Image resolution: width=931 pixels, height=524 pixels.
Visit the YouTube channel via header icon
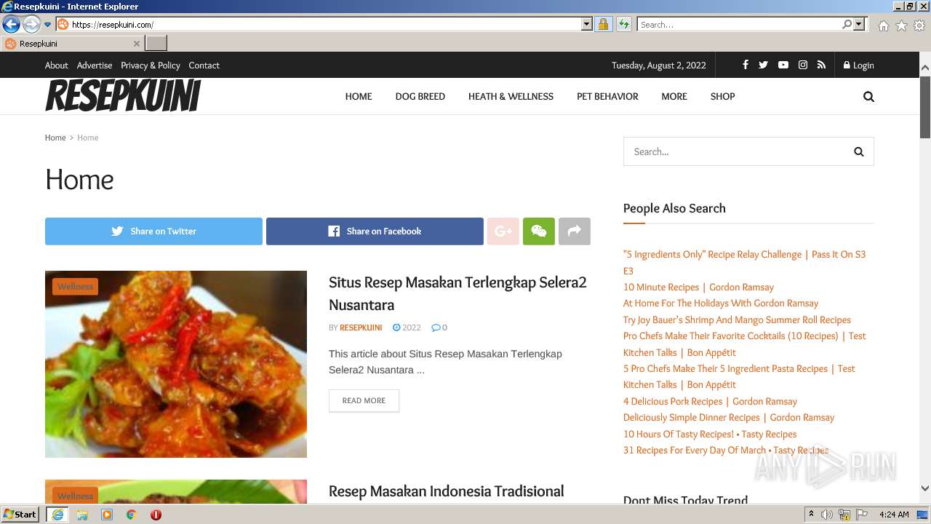click(x=783, y=65)
